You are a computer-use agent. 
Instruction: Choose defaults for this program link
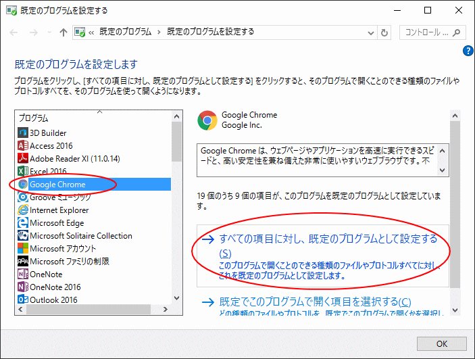(x=315, y=302)
